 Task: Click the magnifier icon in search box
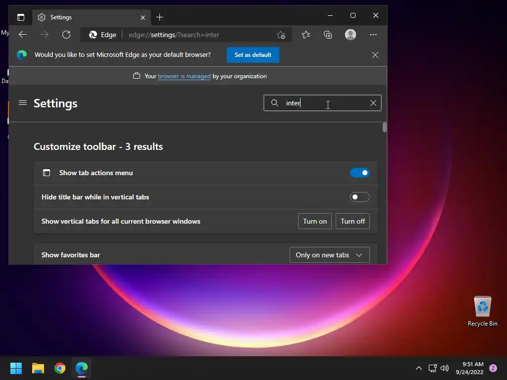[x=274, y=103]
